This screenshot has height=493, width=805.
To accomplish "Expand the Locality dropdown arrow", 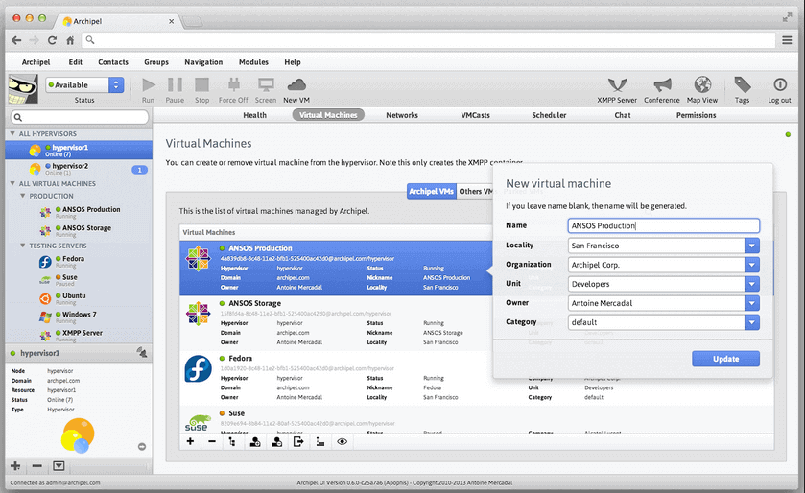I will (751, 246).
